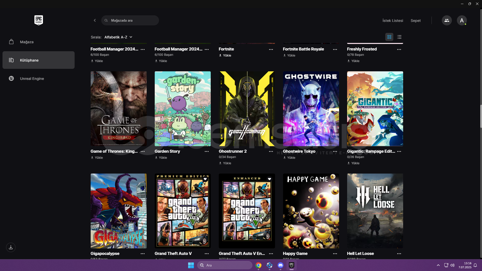Install Garden Story with Yükle
This screenshot has height=271, width=482.
click(161, 157)
